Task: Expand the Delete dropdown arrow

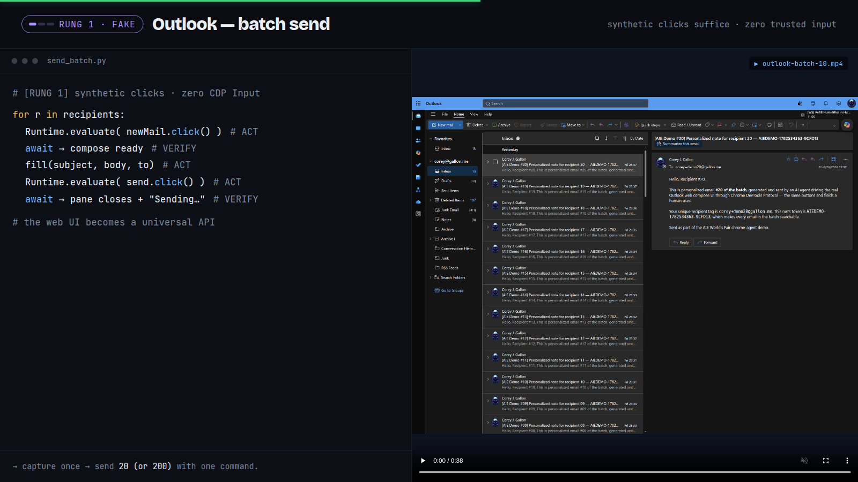Action: coord(487,125)
